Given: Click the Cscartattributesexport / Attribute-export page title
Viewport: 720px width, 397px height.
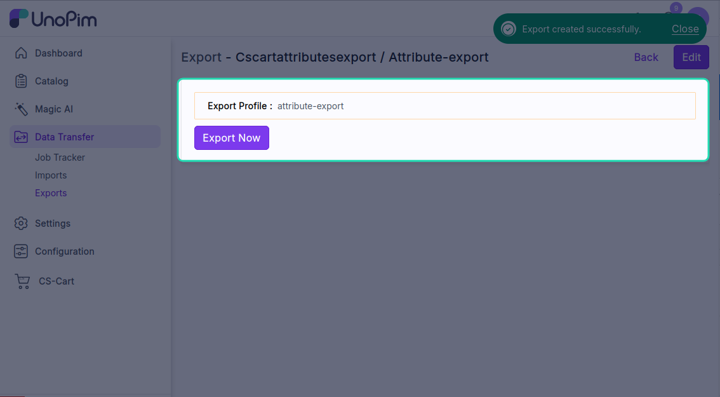Looking at the screenshot, I should pyautogui.click(x=362, y=57).
